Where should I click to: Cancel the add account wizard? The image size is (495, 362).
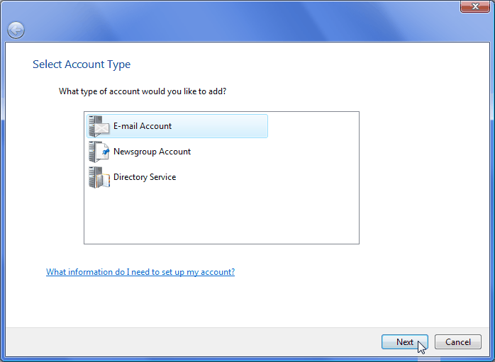click(x=457, y=342)
